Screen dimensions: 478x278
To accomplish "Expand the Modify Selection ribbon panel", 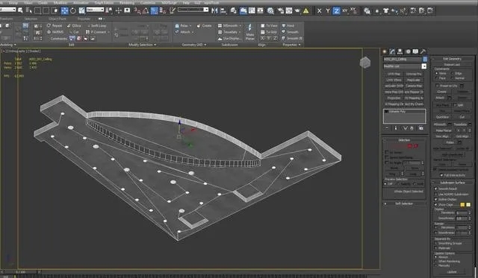I will [x=142, y=45].
